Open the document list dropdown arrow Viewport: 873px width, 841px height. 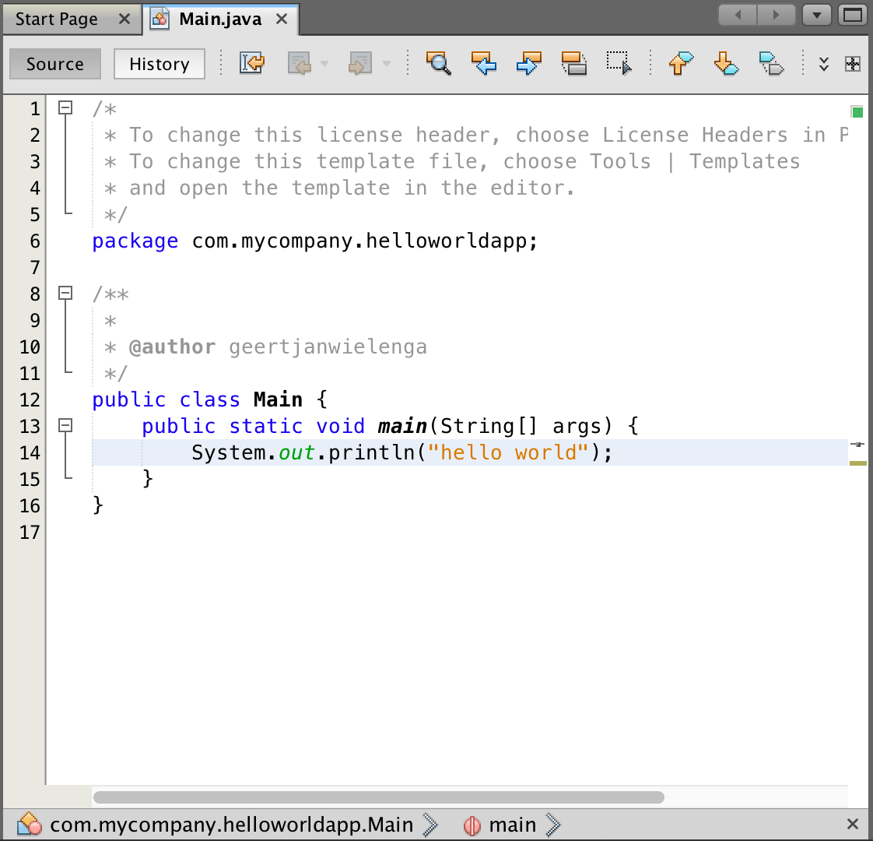pos(816,15)
